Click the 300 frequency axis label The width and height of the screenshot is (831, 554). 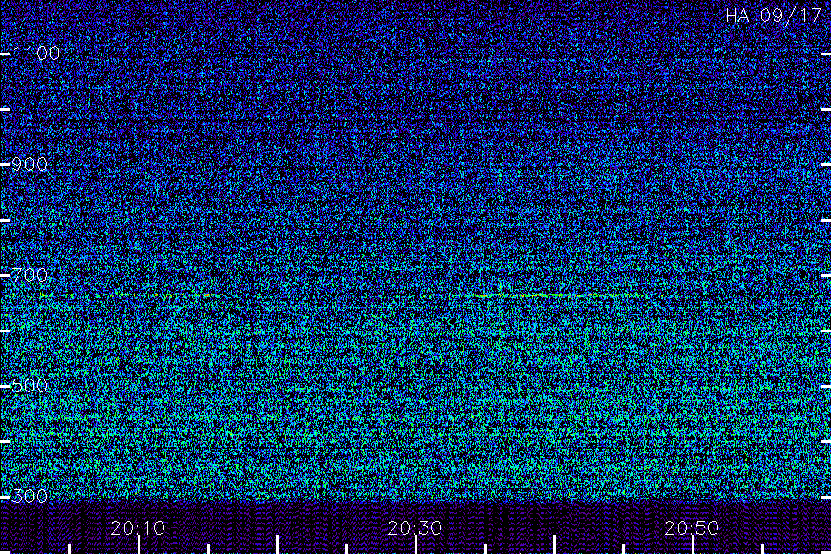[x=30, y=496]
